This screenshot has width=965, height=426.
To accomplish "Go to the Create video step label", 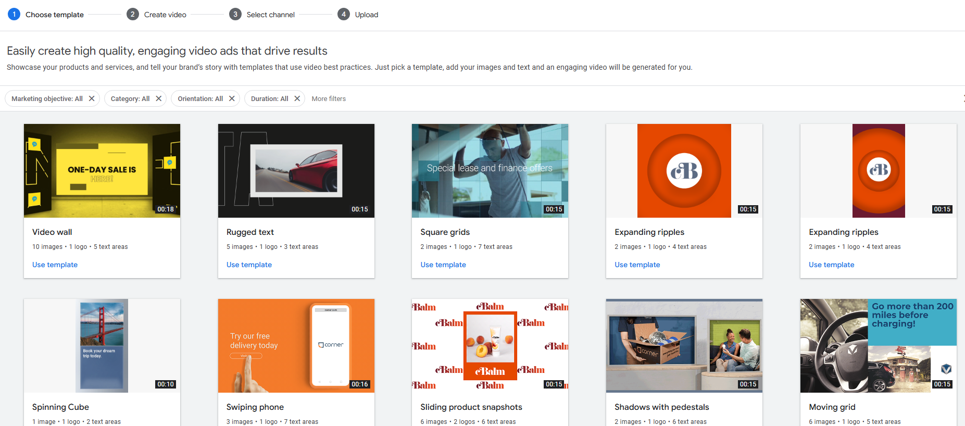I will tap(165, 15).
